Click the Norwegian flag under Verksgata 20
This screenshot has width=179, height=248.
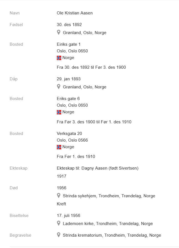(59, 147)
